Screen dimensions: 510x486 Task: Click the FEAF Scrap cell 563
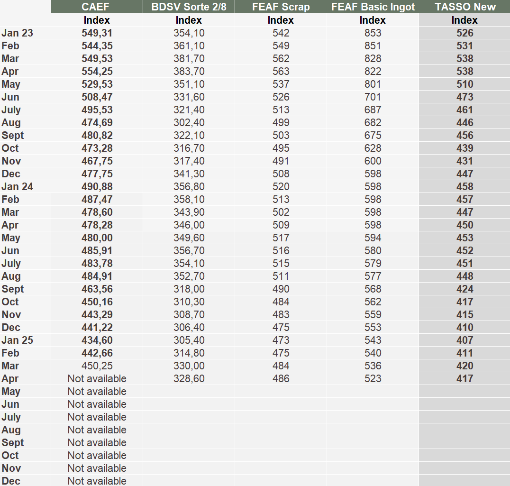(x=281, y=71)
